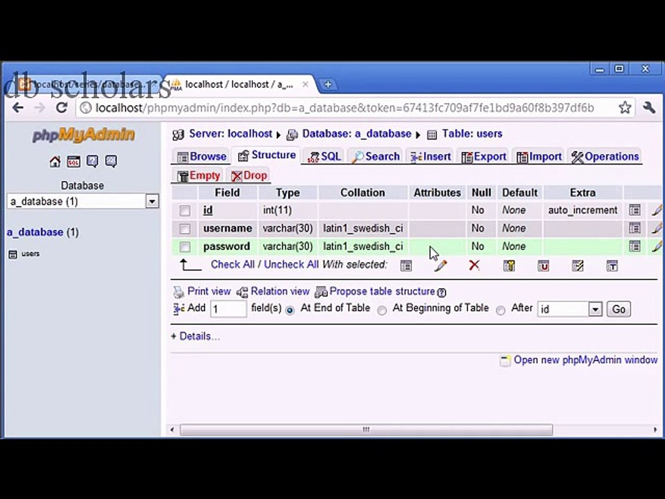This screenshot has height=499, width=665.
Task: Open the Export tab
Action: point(484,157)
